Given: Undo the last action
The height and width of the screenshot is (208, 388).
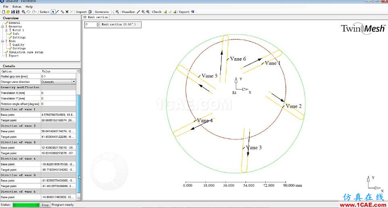Looking at the screenshot, I should [29, 12].
